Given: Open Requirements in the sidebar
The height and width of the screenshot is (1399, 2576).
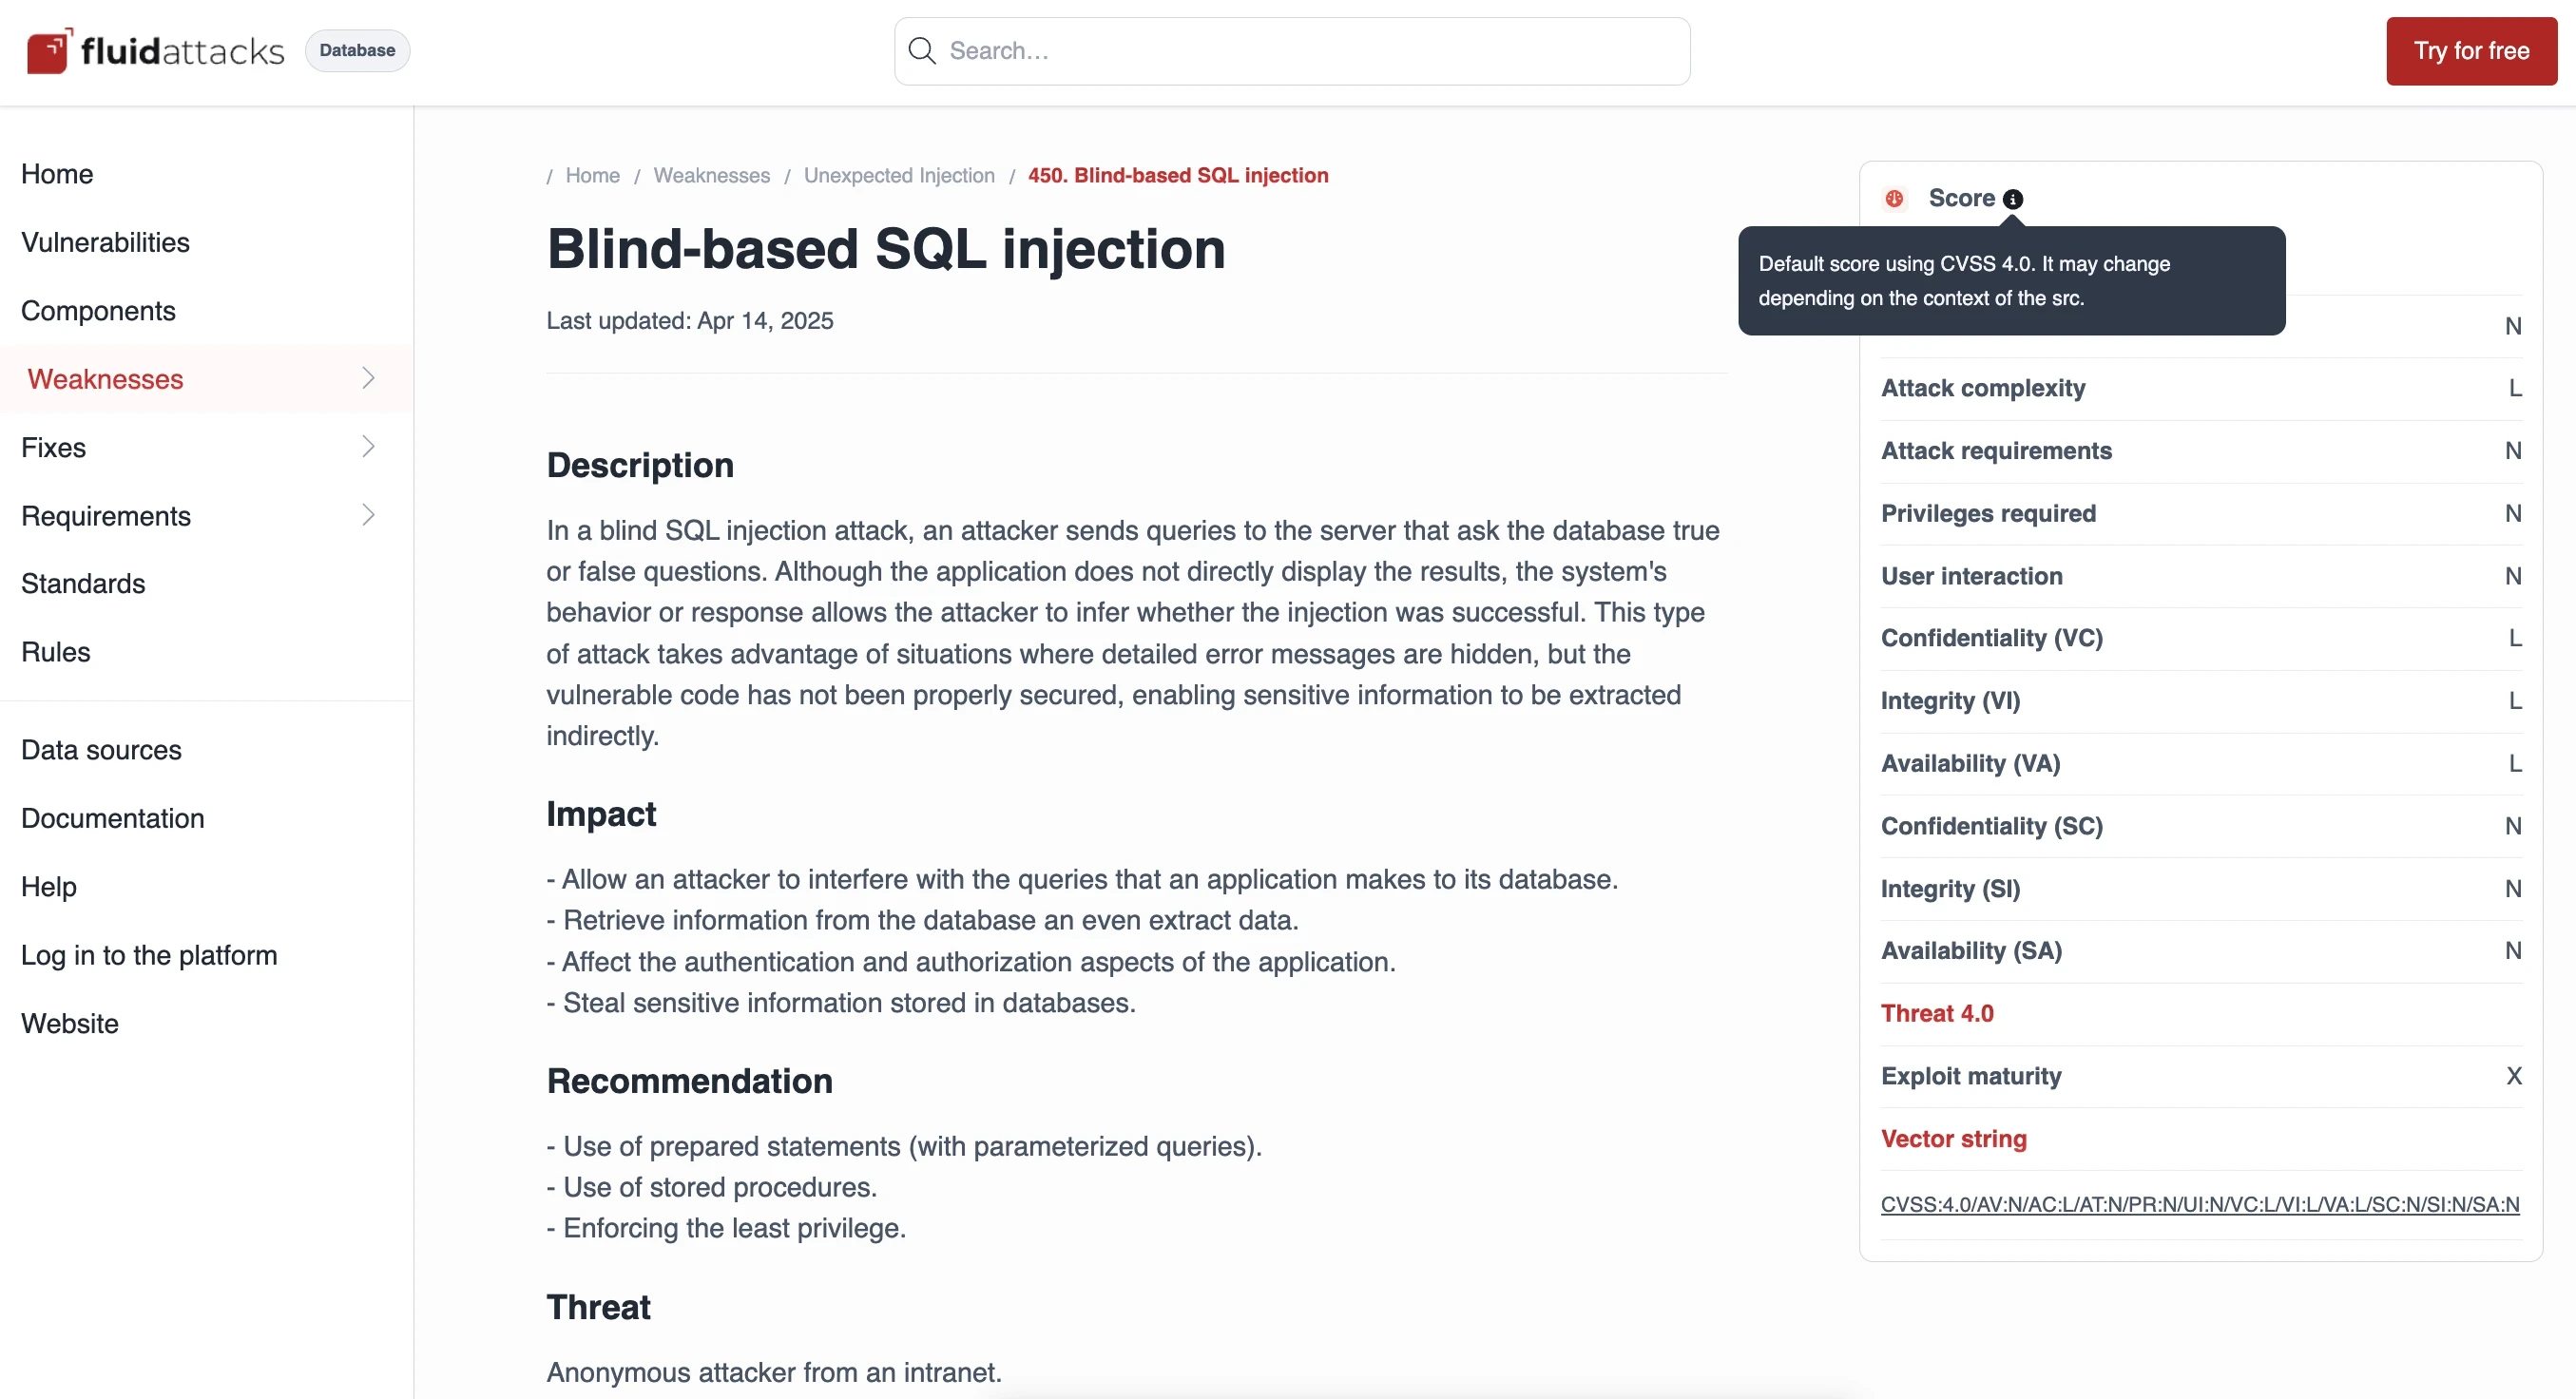Looking at the screenshot, I should 106,516.
